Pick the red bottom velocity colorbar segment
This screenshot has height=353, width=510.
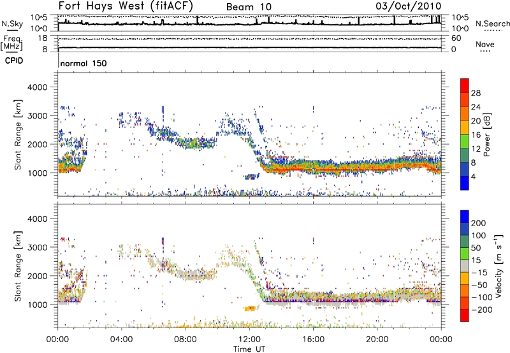465,315
